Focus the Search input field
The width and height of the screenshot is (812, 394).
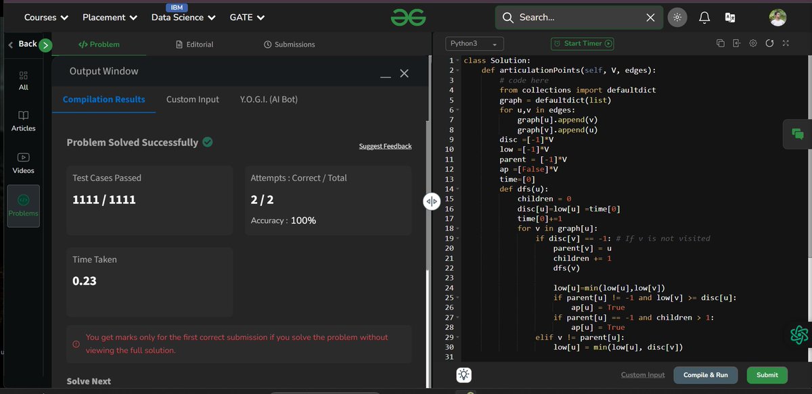tap(579, 18)
